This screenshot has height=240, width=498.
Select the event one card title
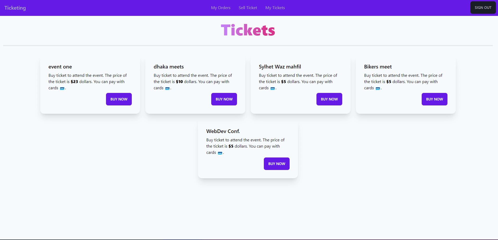pos(60,67)
